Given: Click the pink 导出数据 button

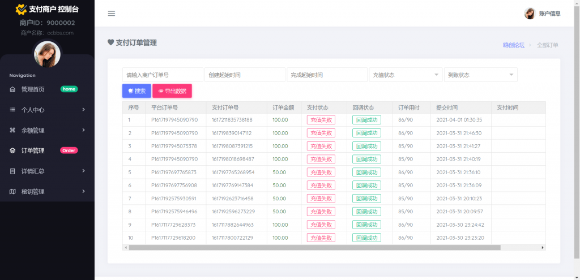Looking at the screenshot, I should pos(172,91).
